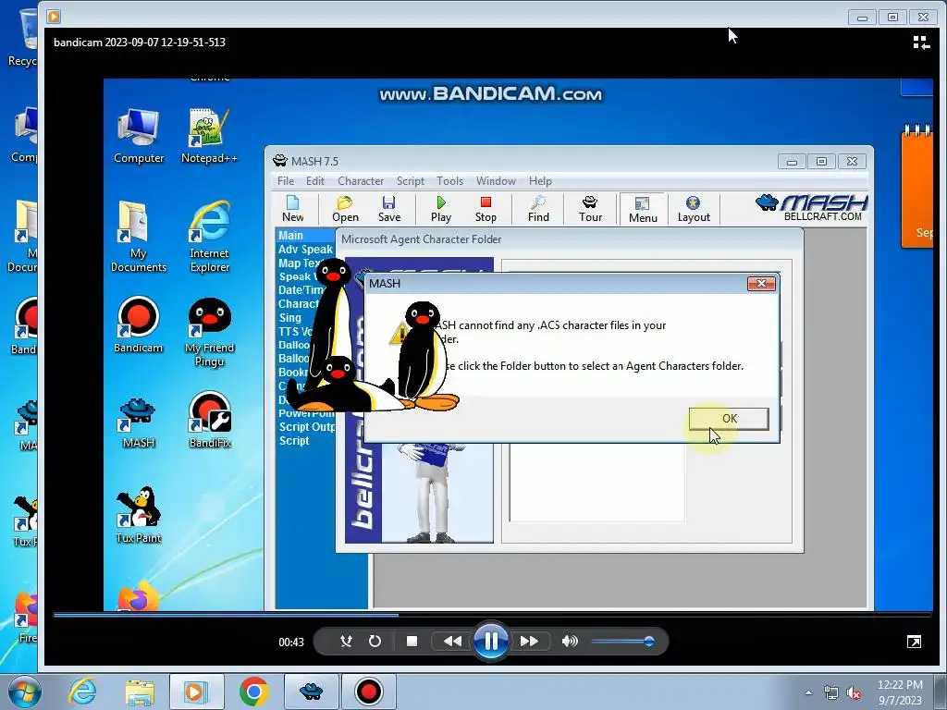The image size is (947, 710).
Task: Skip to next track in media player
Action: pos(529,642)
